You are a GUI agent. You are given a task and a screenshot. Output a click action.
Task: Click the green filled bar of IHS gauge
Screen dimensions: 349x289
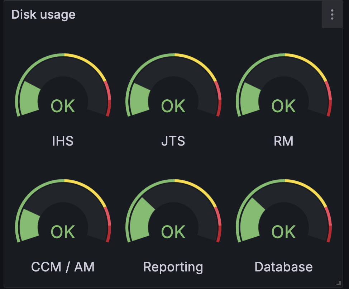29,99
